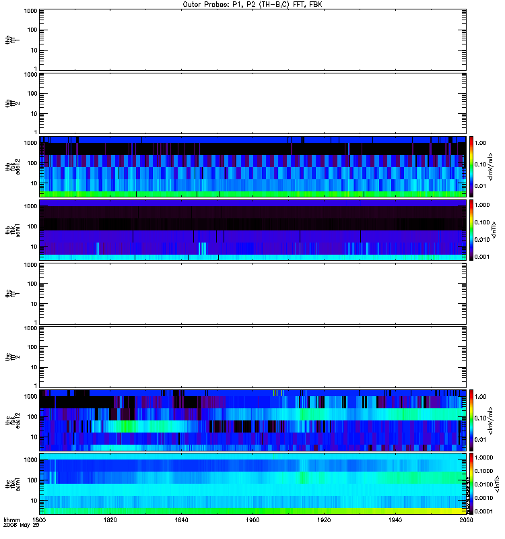Click the 100 y-axis tick of thb fbk scm1 panel

(32, 226)
